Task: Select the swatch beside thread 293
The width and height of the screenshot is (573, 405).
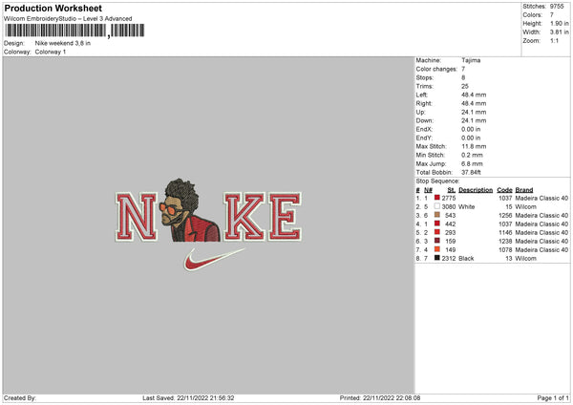Action: click(x=437, y=232)
